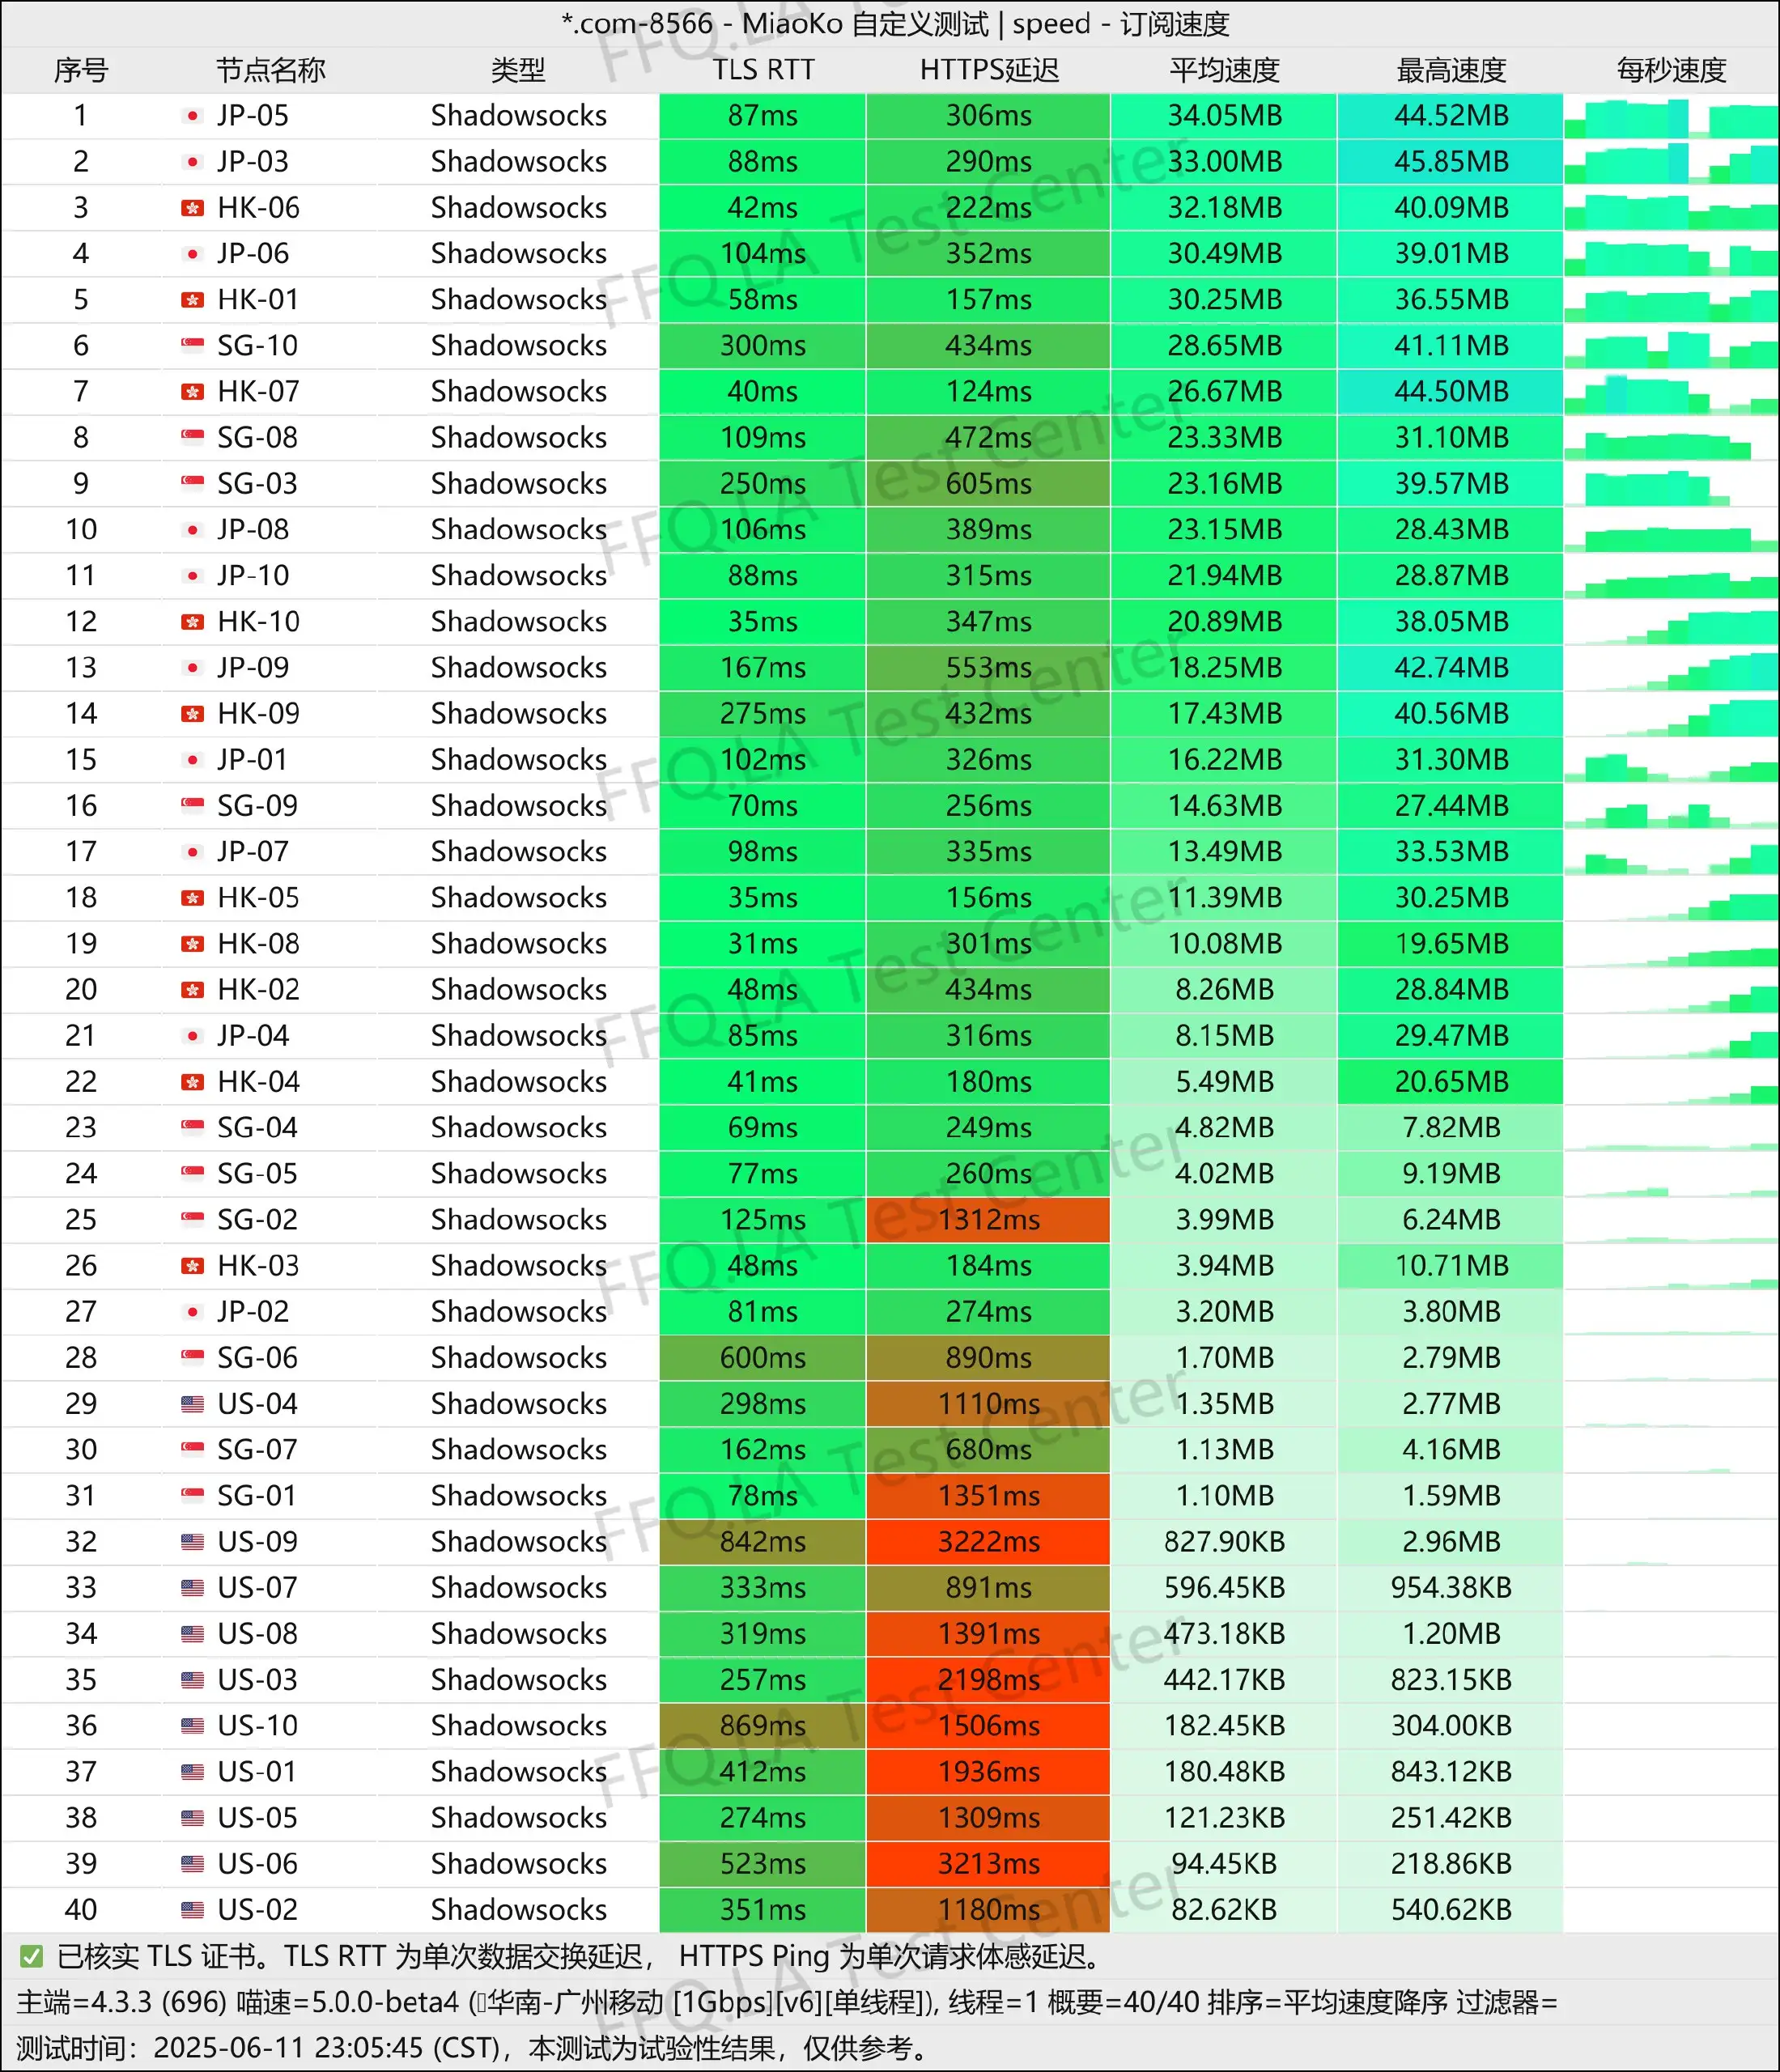
Task: Click the US flag beside US-06
Action: tap(193, 1864)
